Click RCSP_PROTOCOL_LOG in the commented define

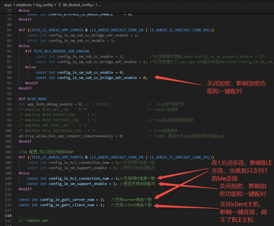(61, 120)
